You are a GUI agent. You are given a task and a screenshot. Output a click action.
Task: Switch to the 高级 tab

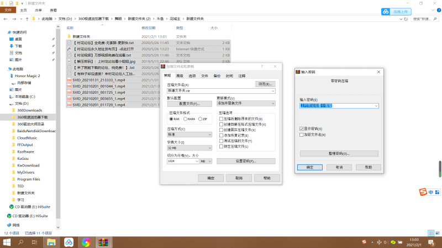click(x=180, y=76)
